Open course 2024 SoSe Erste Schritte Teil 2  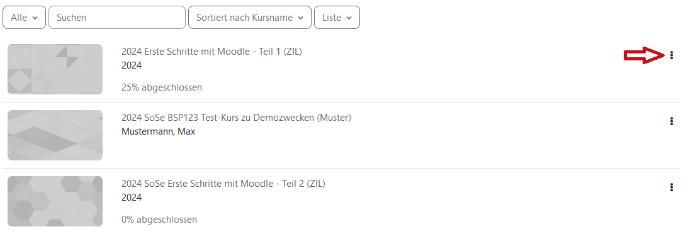click(223, 184)
